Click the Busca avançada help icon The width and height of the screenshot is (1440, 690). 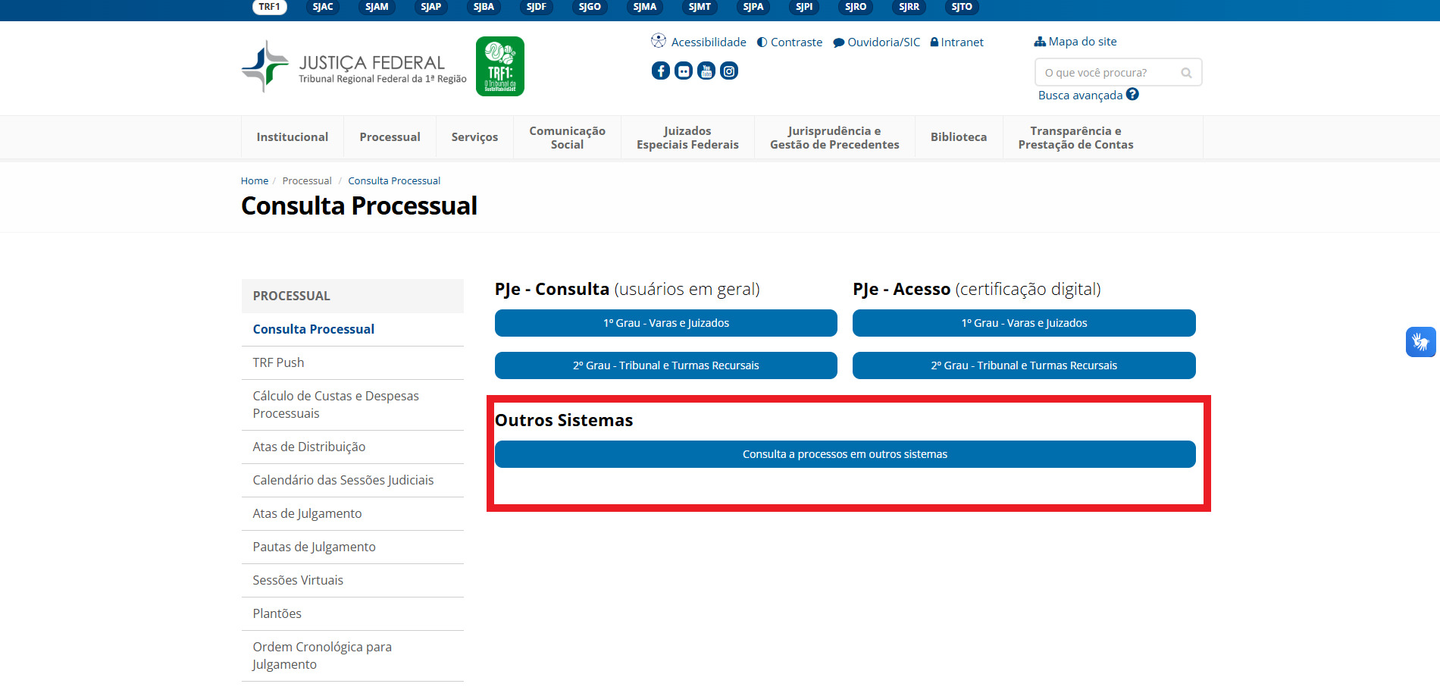pyautogui.click(x=1132, y=95)
